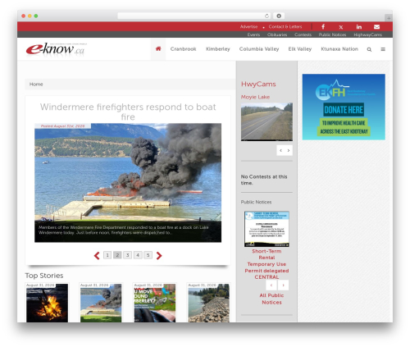Open the Cranbrook menu item
This screenshot has width=410, height=347.
pos(183,49)
